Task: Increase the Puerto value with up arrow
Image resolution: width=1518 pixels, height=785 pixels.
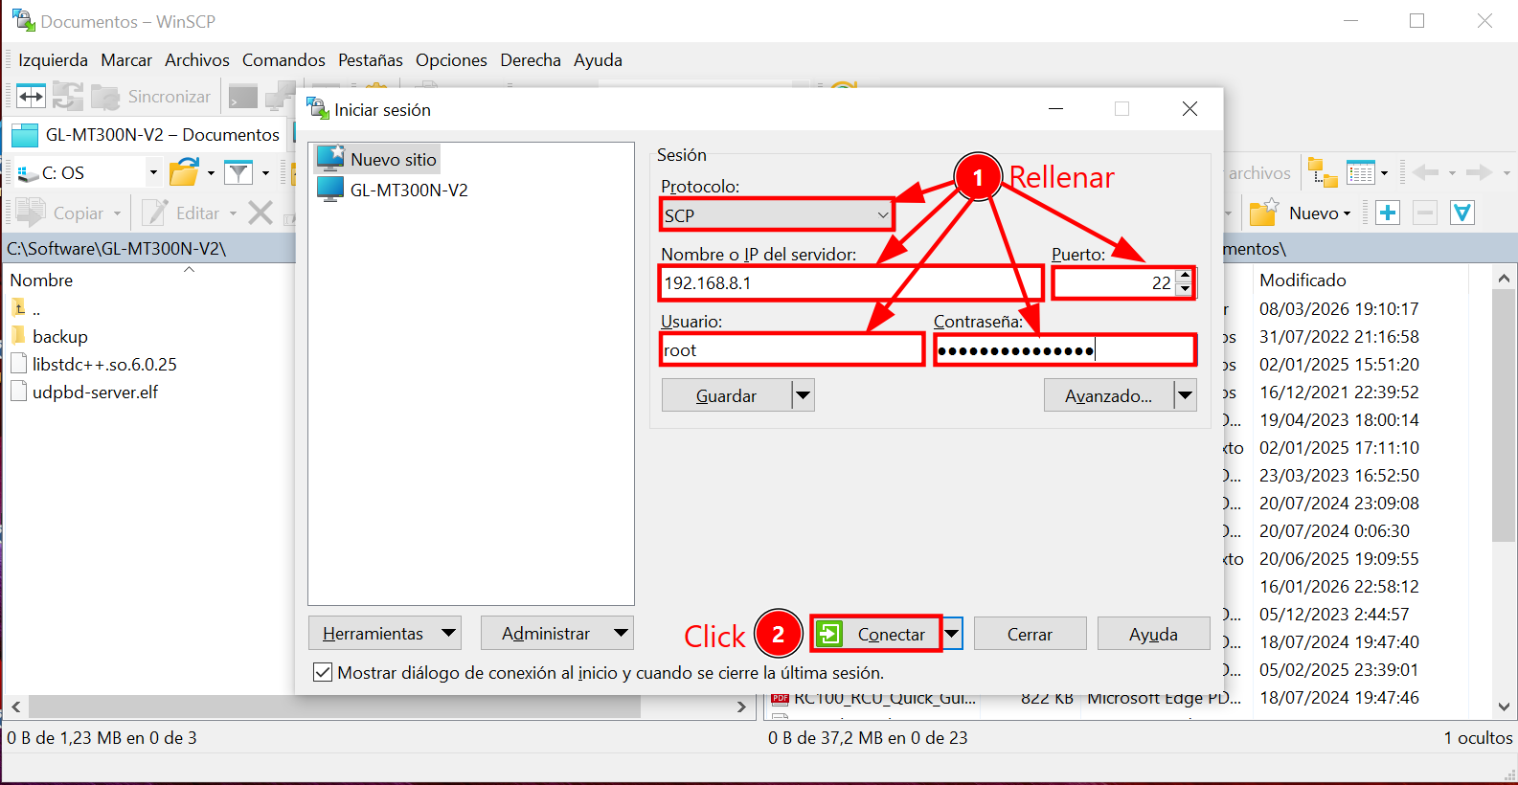Action: 1185,277
